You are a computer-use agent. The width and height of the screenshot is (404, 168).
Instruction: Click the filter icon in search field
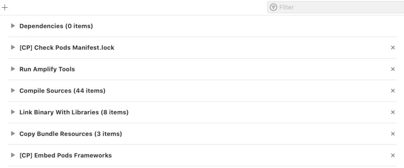pyautogui.click(x=274, y=7)
